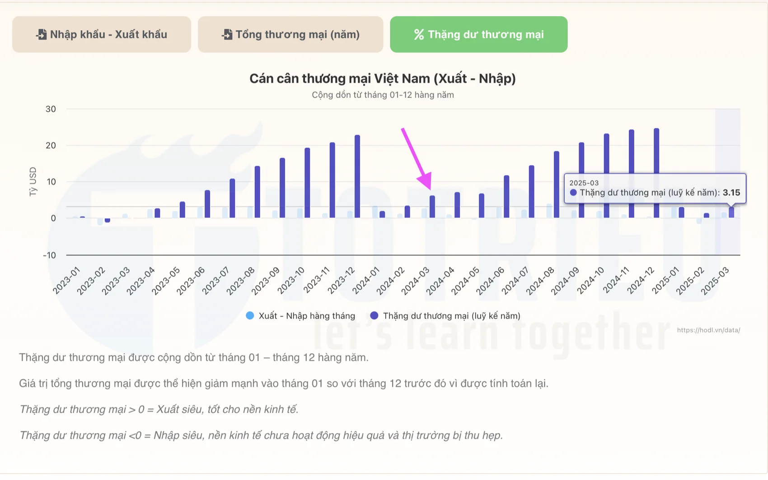Open the "Nhập khẩu - Xuất khẩu" tab

point(102,34)
